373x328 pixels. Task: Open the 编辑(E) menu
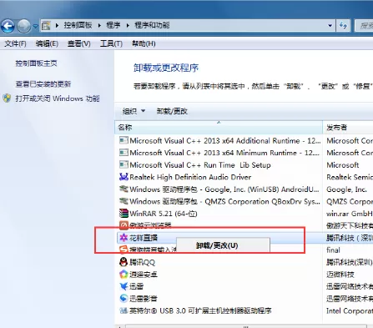pyautogui.click(x=47, y=43)
